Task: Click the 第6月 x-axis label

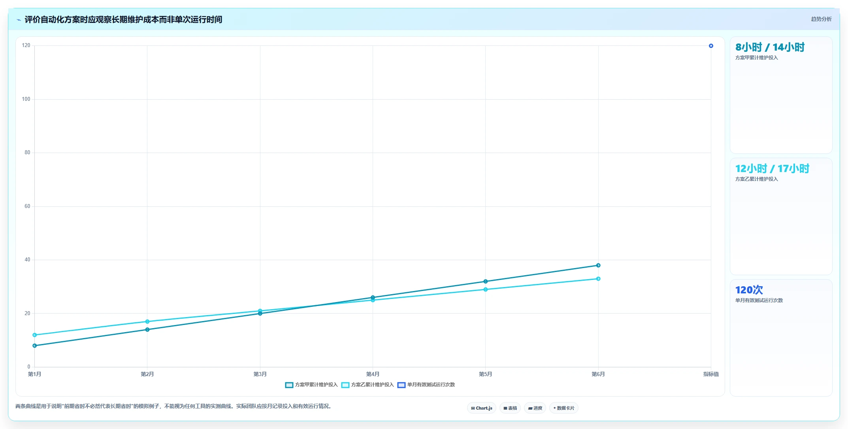Action: click(x=598, y=374)
